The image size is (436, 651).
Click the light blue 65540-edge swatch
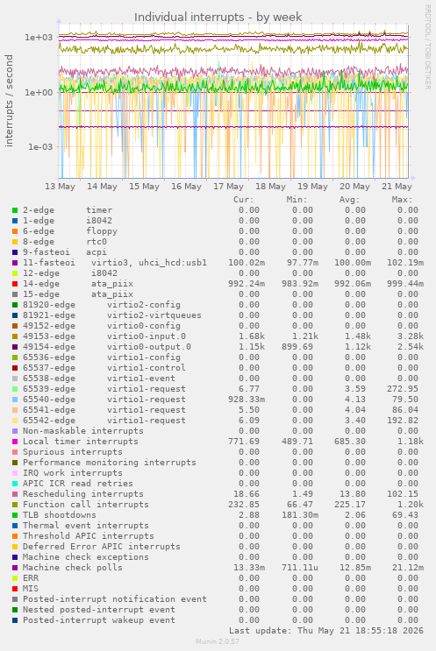pyautogui.click(x=15, y=400)
